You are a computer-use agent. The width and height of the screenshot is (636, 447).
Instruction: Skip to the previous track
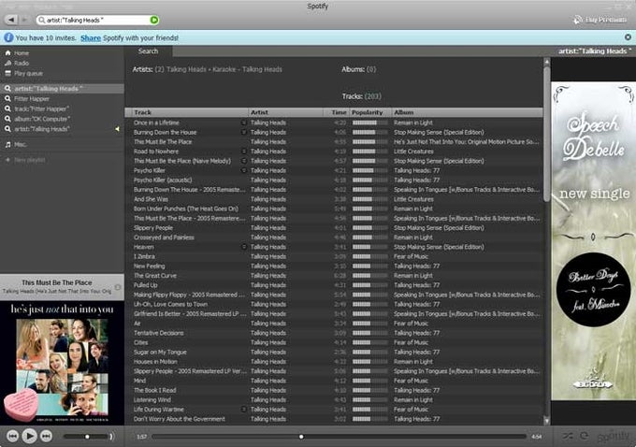(x=12, y=436)
